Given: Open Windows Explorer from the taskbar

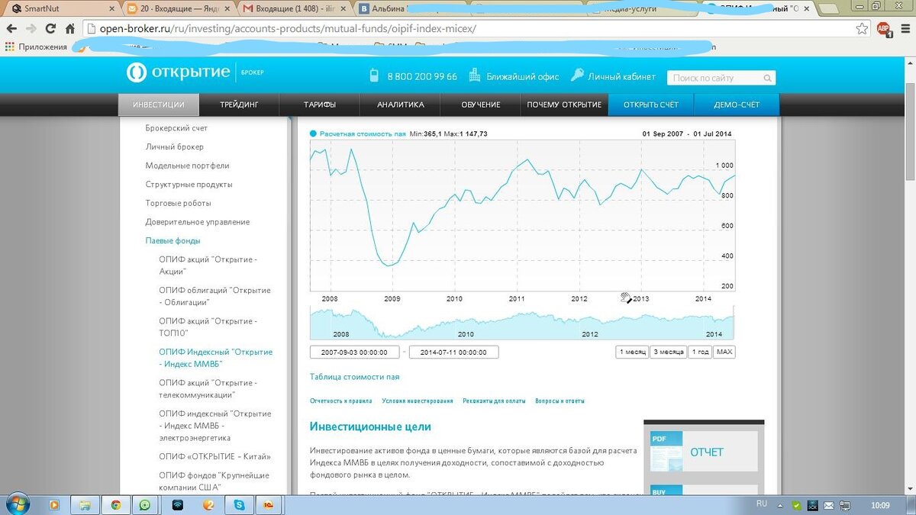Looking at the screenshot, I should coord(85,504).
